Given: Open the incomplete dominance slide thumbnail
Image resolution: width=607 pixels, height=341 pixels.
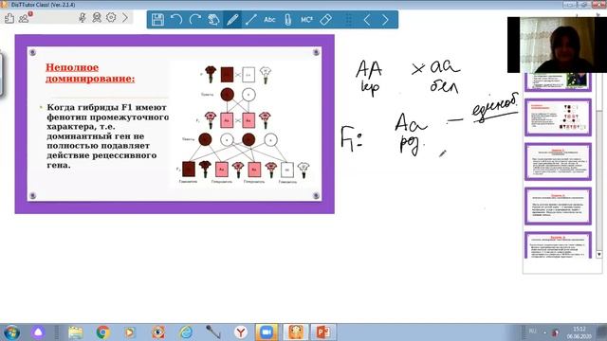Looking at the screenshot, I should [558, 117].
